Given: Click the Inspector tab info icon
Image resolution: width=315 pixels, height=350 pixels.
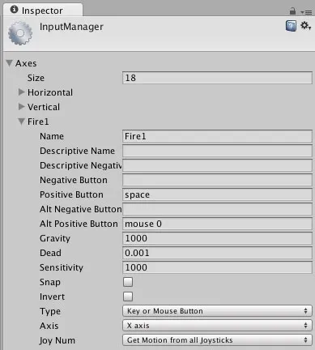Looking at the screenshot, I should tap(14, 10).
